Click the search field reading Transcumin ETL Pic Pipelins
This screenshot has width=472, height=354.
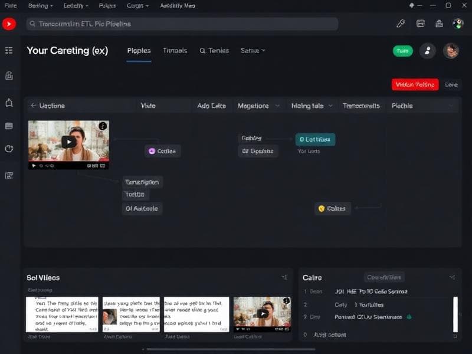coord(182,24)
